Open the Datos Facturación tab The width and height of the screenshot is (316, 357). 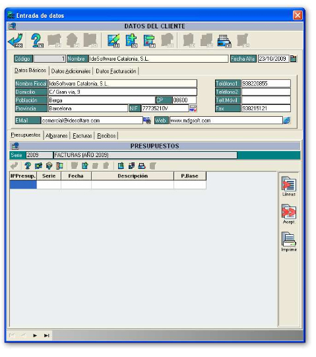coord(116,71)
